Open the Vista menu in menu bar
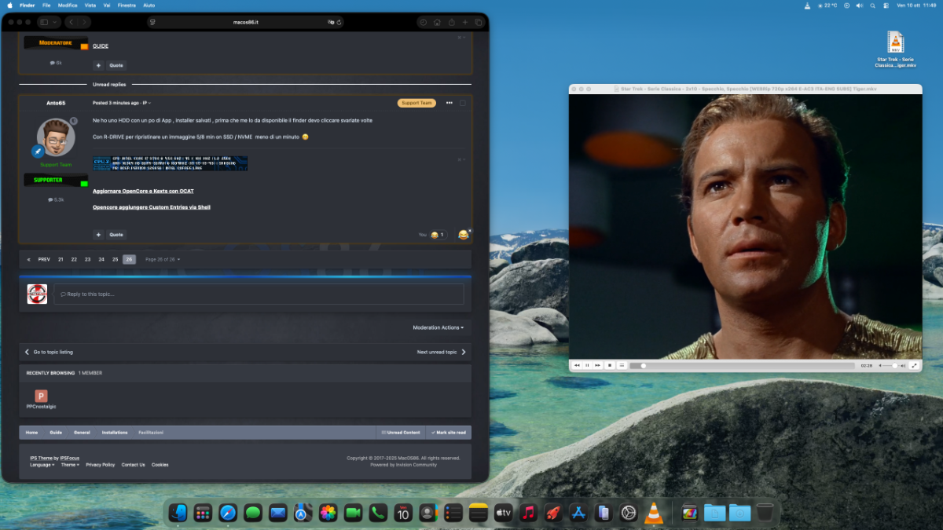The image size is (943, 530). pos(90,5)
